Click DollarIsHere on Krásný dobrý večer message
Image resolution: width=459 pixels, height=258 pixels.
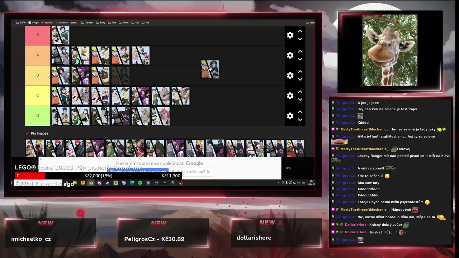click(x=356, y=225)
